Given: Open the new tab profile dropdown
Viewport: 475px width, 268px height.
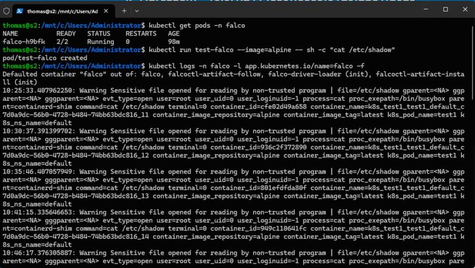Looking at the screenshot, I should 137,11.
